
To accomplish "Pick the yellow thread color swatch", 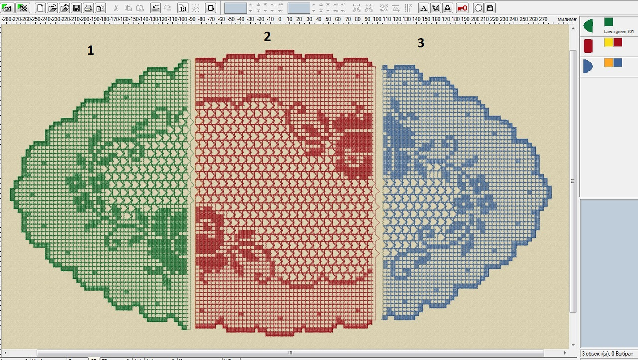I will pyautogui.click(x=608, y=42).
